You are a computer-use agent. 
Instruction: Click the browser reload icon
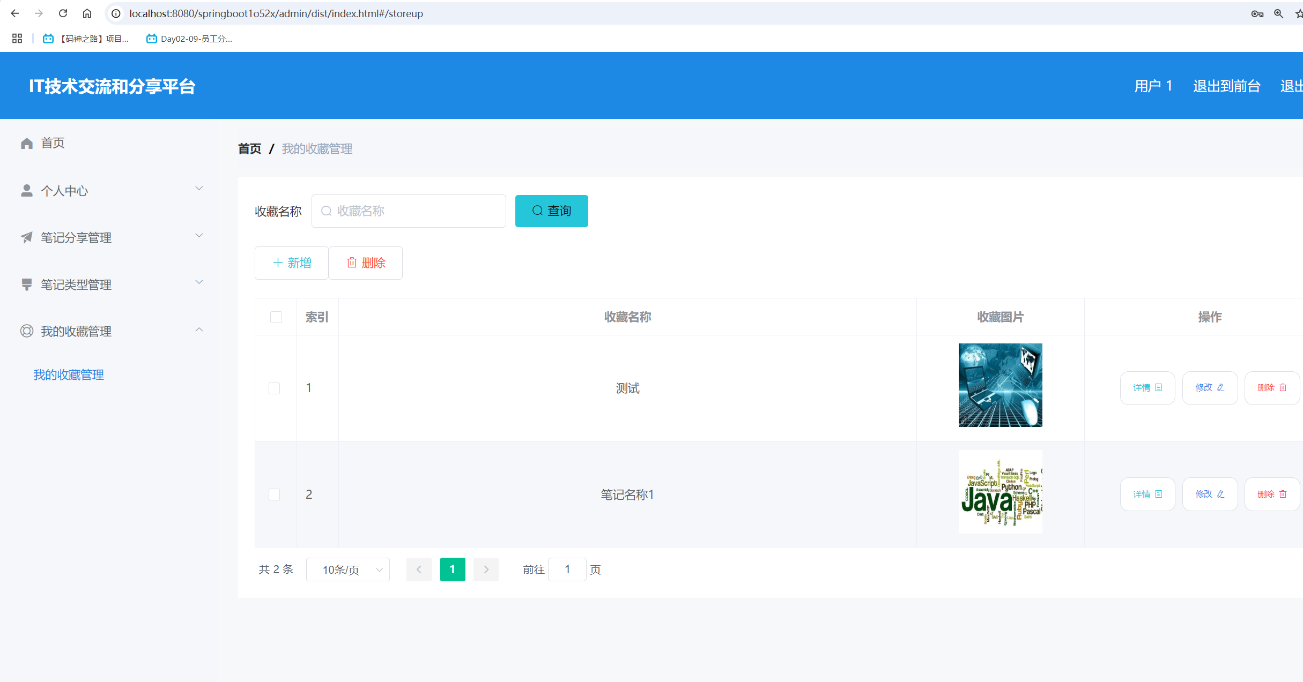(63, 13)
